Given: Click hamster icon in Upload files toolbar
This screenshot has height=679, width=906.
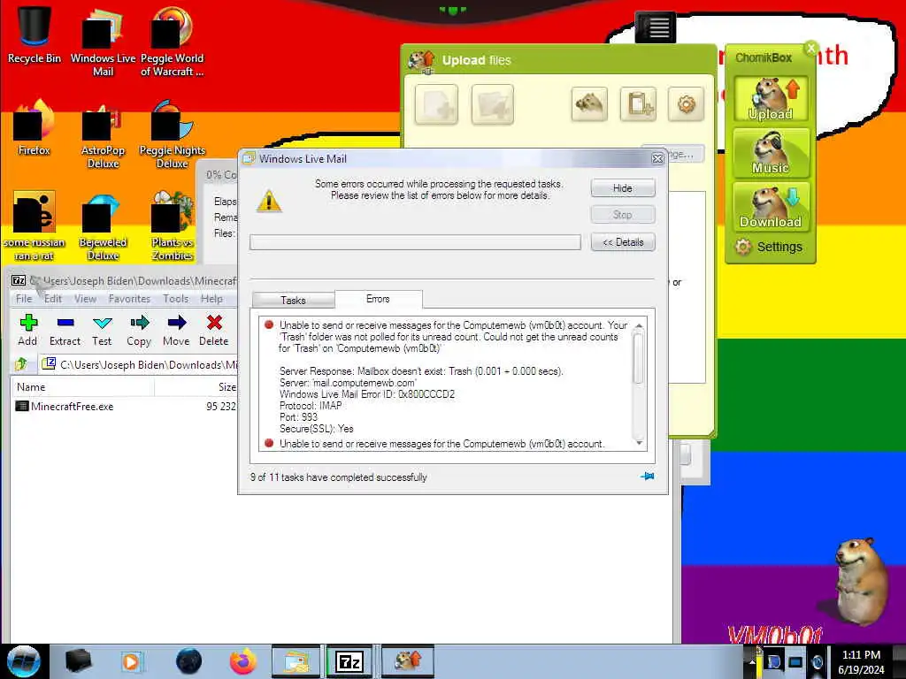Looking at the screenshot, I should pyautogui.click(x=588, y=104).
